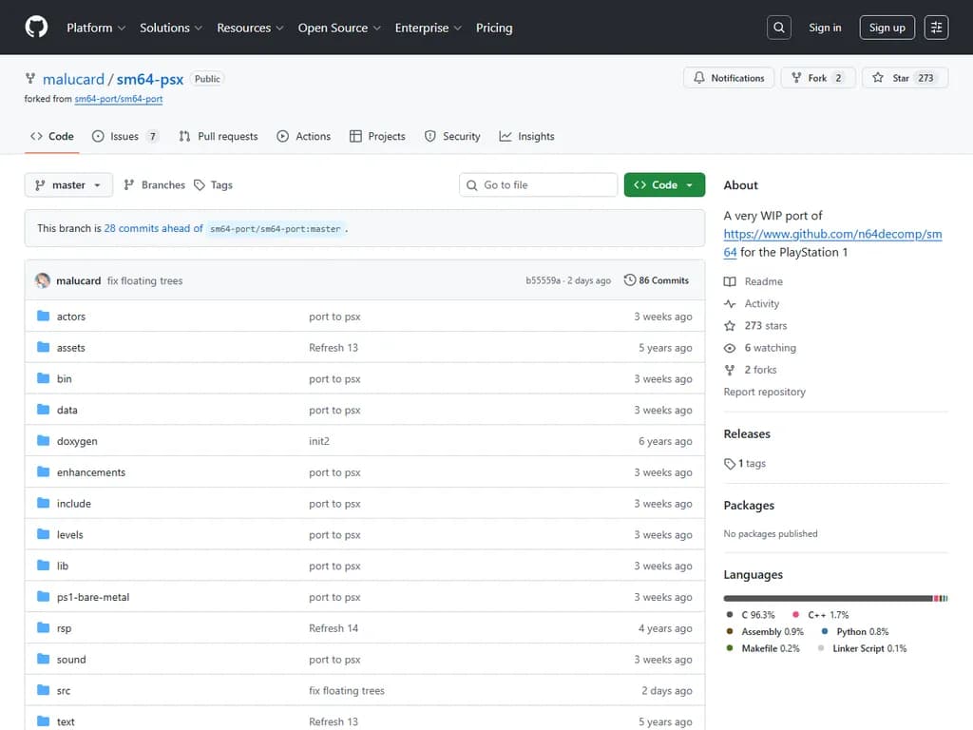Click the folder icon next to actors
Image resolution: width=973 pixels, height=730 pixels.
(x=43, y=317)
